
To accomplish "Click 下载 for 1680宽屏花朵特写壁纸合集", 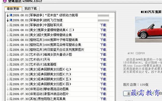I will point(103,45).
